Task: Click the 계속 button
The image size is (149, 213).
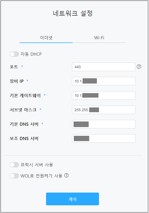Action: 73,199
